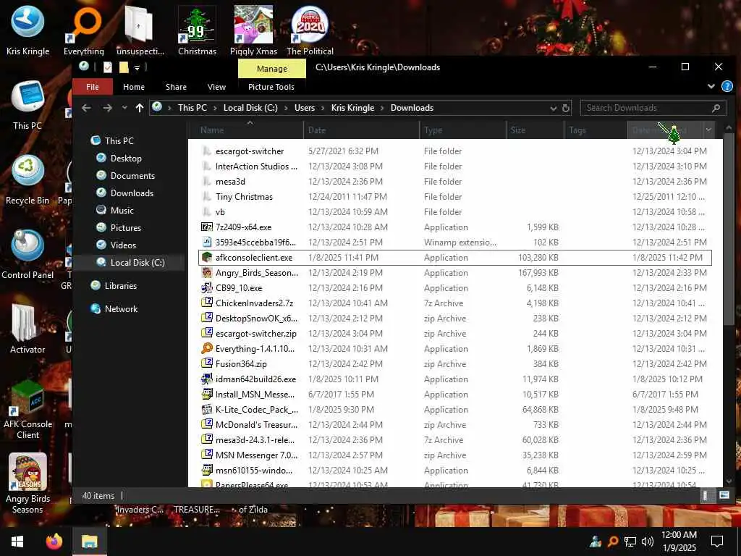Viewport: 741px width, 556px height.
Task: Refresh the Downloads folder
Action: 566,109
